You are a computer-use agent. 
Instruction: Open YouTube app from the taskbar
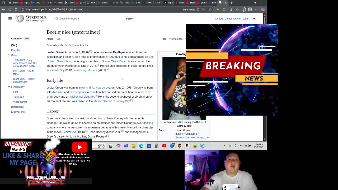(x=164, y=146)
